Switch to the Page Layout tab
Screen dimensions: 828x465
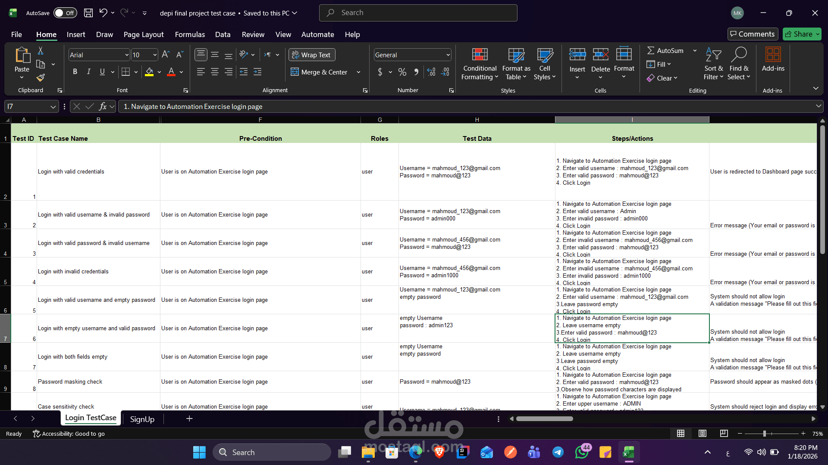click(x=144, y=34)
